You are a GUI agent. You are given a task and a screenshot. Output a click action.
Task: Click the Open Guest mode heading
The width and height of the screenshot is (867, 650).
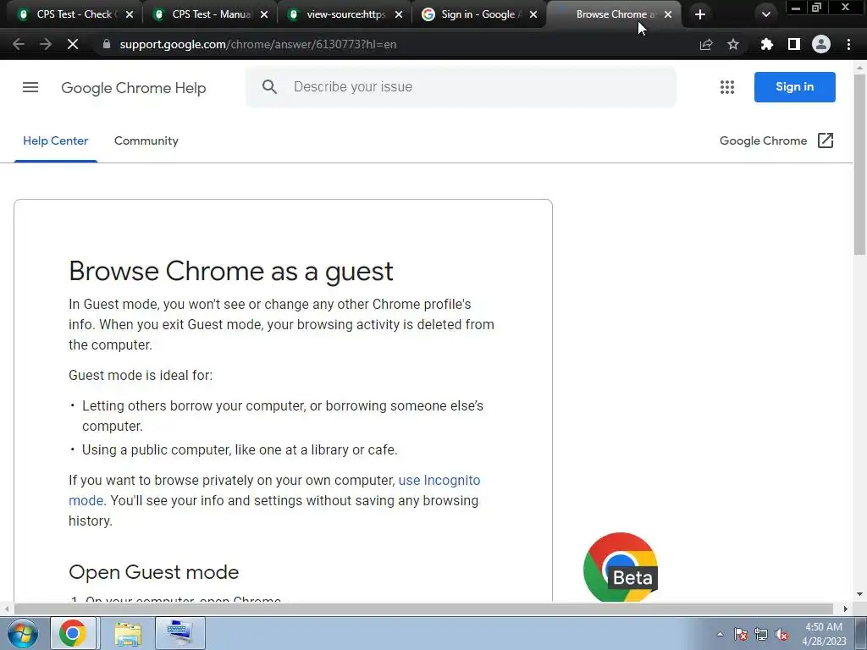(154, 572)
